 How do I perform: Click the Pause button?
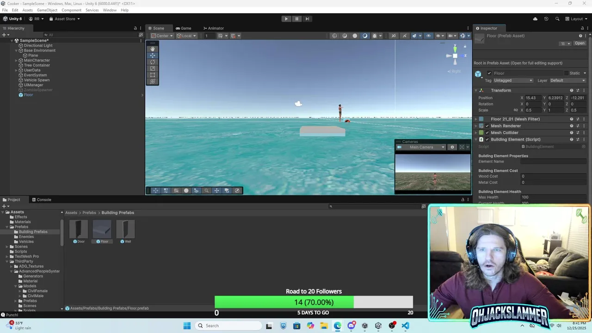coord(297,19)
